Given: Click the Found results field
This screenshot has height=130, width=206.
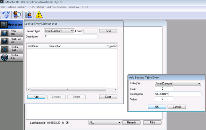Looking at the screenshot, I should coord(91,31).
